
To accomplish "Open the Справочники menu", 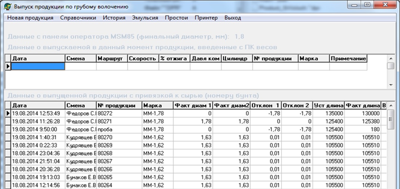I will (x=78, y=18).
